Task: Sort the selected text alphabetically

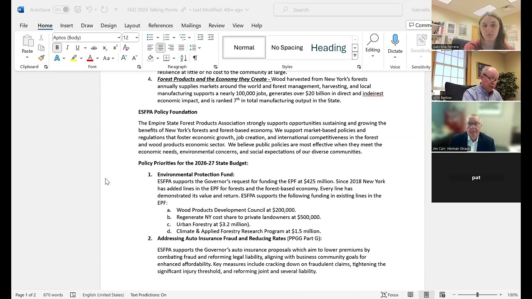Action: click(183, 58)
